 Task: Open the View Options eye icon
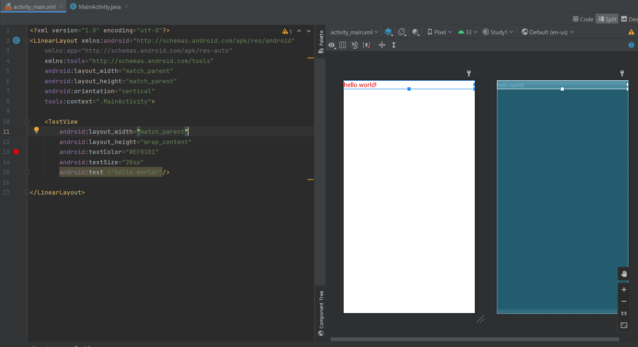tap(332, 45)
